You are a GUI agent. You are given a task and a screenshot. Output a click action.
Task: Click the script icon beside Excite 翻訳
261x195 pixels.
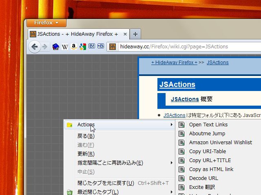coord(181,187)
